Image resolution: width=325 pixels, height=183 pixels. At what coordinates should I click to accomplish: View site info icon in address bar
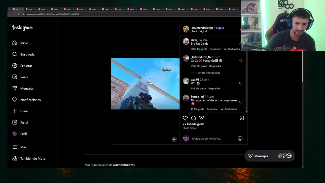(x=23, y=14)
